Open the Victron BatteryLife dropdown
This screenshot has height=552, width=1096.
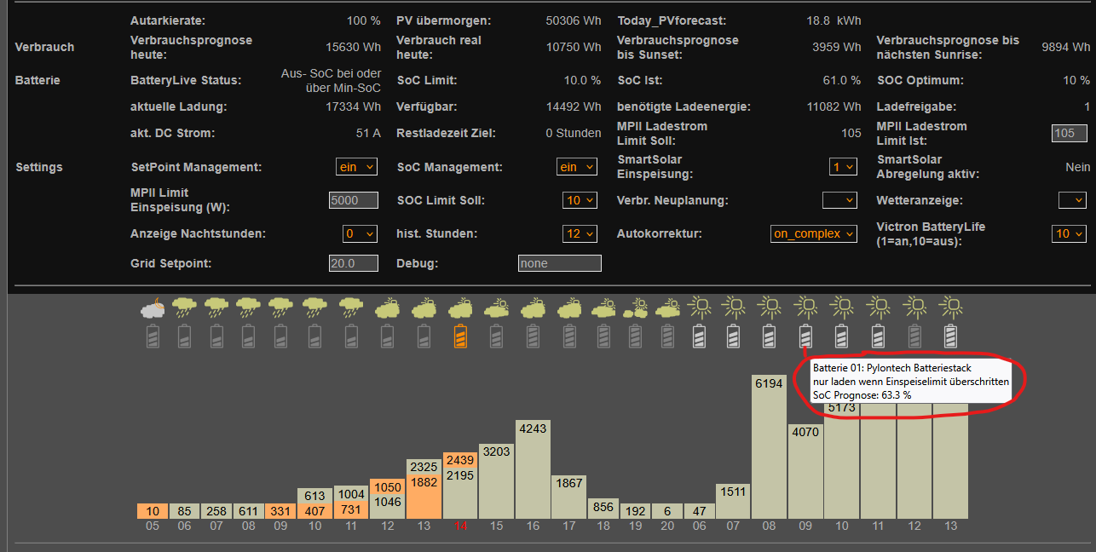(x=1069, y=233)
